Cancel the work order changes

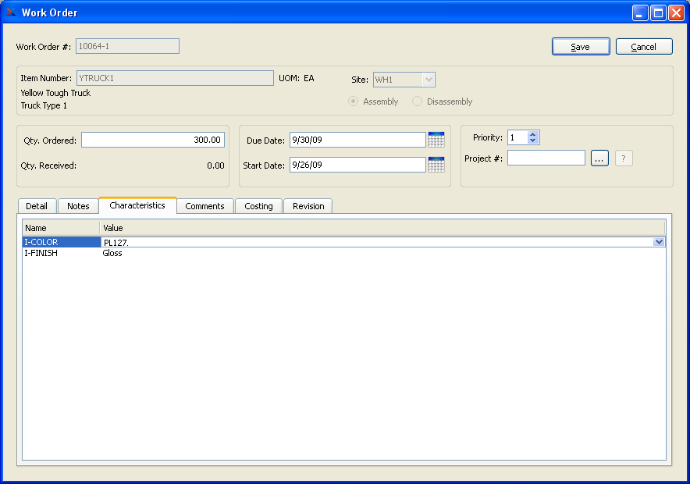click(x=644, y=47)
